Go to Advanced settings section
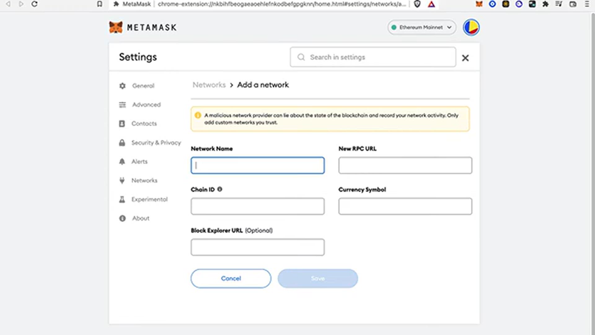The width and height of the screenshot is (595, 335). click(x=146, y=105)
